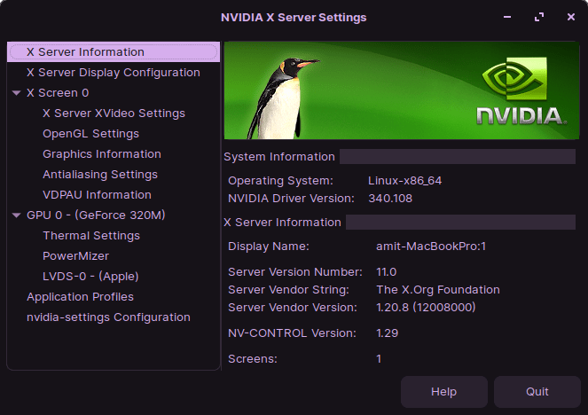Go to OpenGL Settings
The height and width of the screenshot is (415, 588).
pyautogui.click(x=90, y=134)
